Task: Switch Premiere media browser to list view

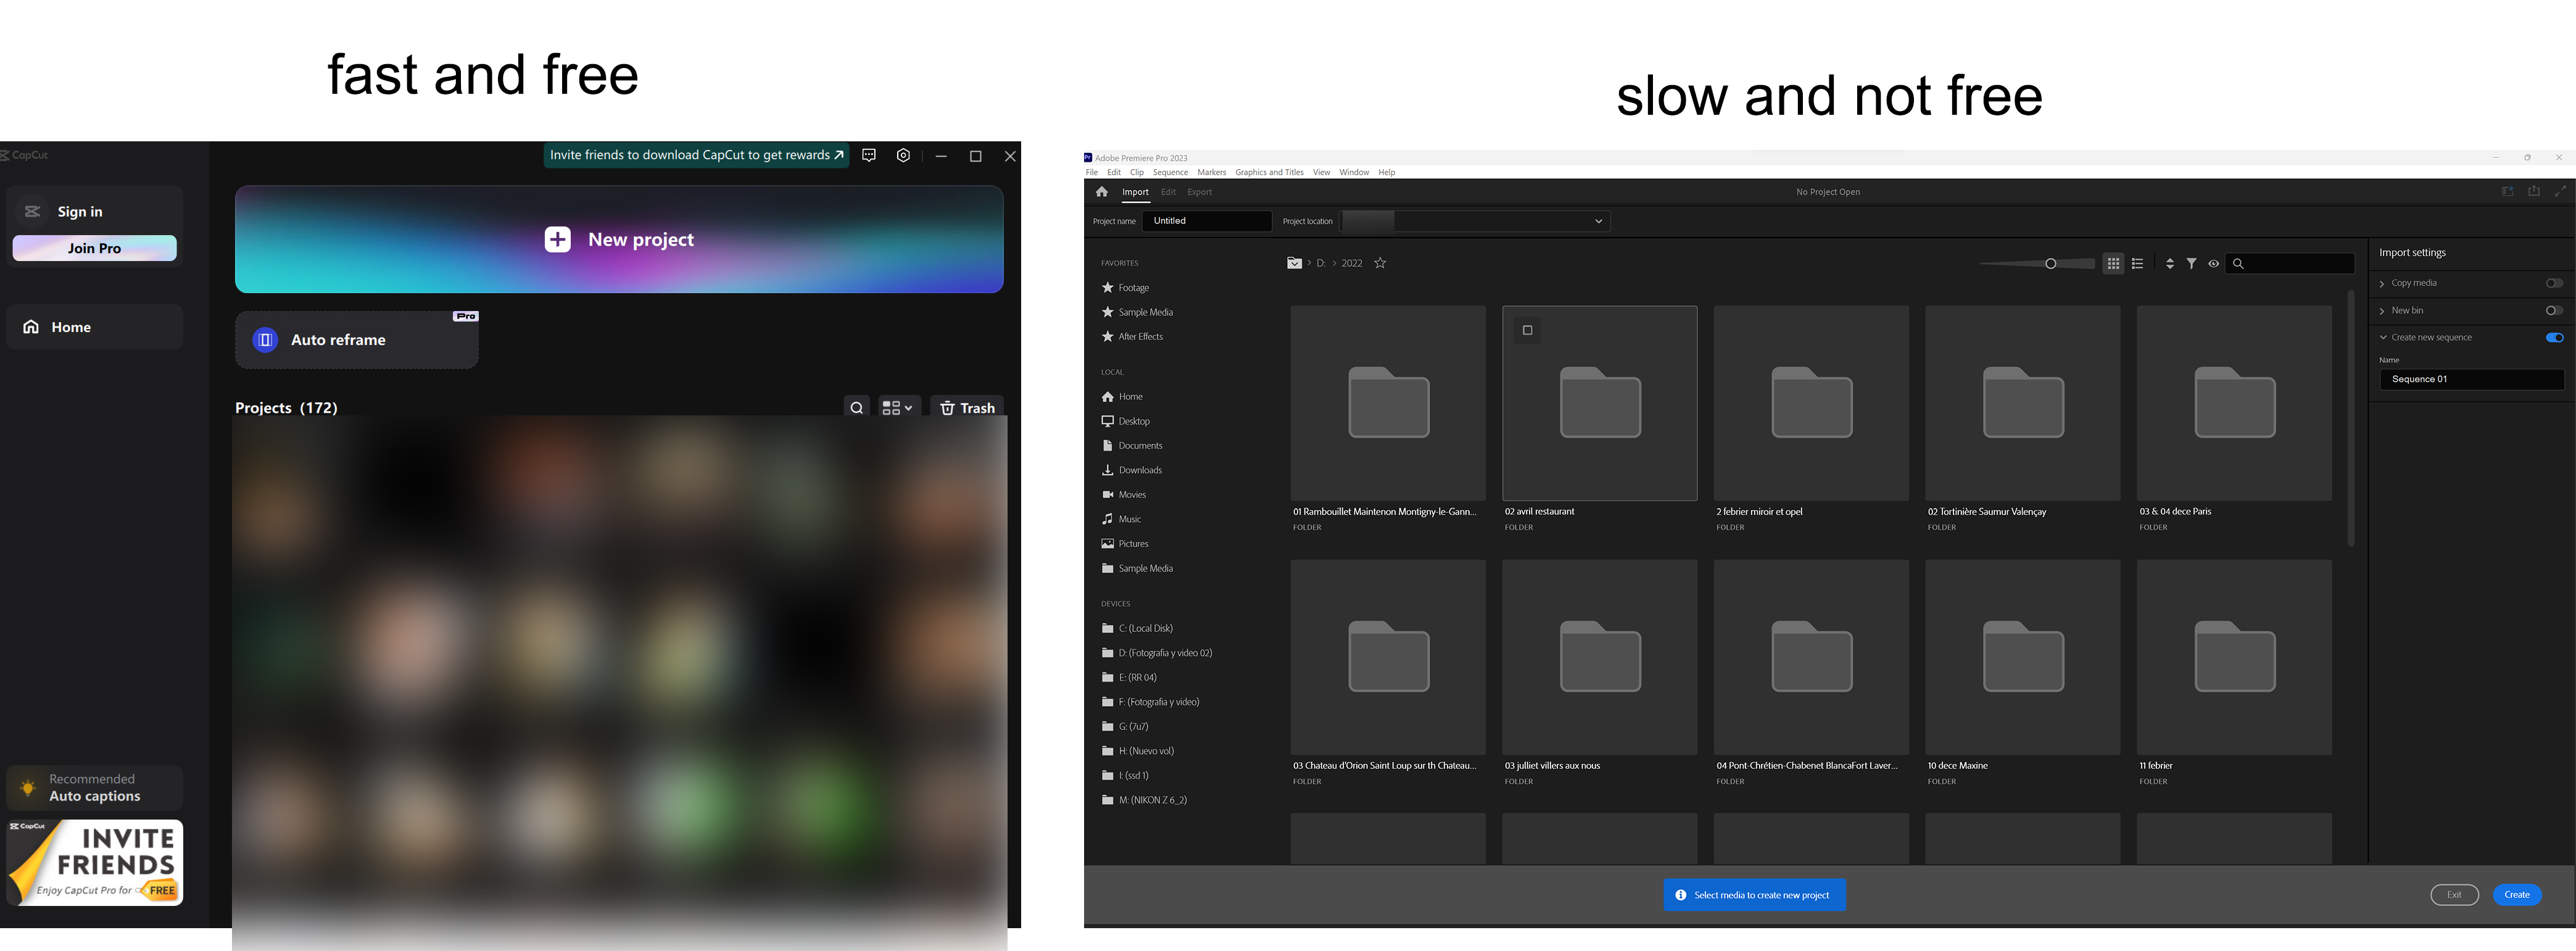Action: pyautogui.click(x=2137, y=263)
